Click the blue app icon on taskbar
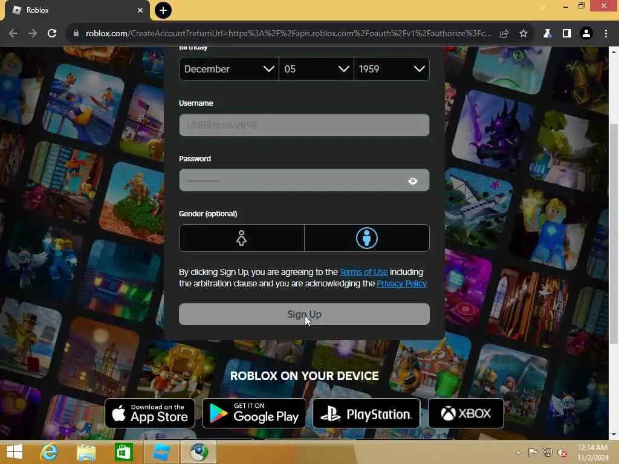Image resolution: width=619 pixels, height=464 pixels. (161, 452)
